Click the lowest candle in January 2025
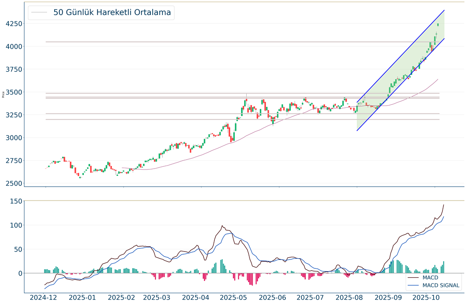This screenshot has width=466, height=303. pyautogui.click(x=80, y=177)
